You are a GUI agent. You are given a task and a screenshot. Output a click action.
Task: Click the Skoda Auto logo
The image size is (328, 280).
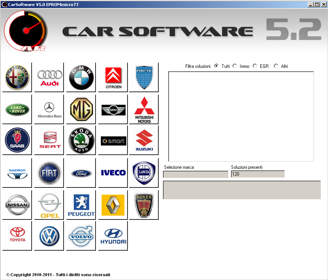pyautogui.click(x=81, y=140)
